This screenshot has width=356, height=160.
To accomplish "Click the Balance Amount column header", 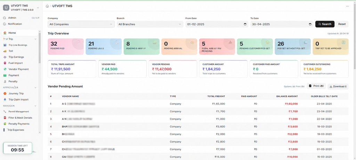I will click(x=287, y=96).
